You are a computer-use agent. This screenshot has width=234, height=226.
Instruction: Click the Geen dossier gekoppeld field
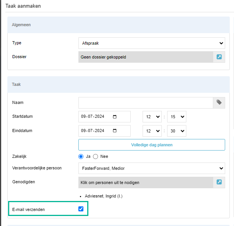tap(146, 57)
